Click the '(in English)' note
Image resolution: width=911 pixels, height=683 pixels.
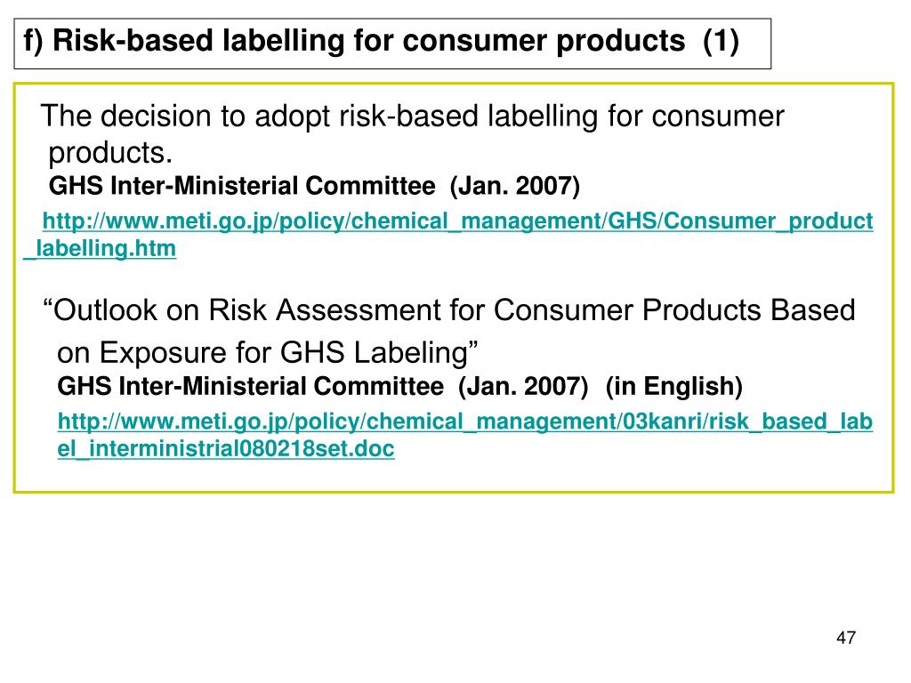tap(674, 386)
